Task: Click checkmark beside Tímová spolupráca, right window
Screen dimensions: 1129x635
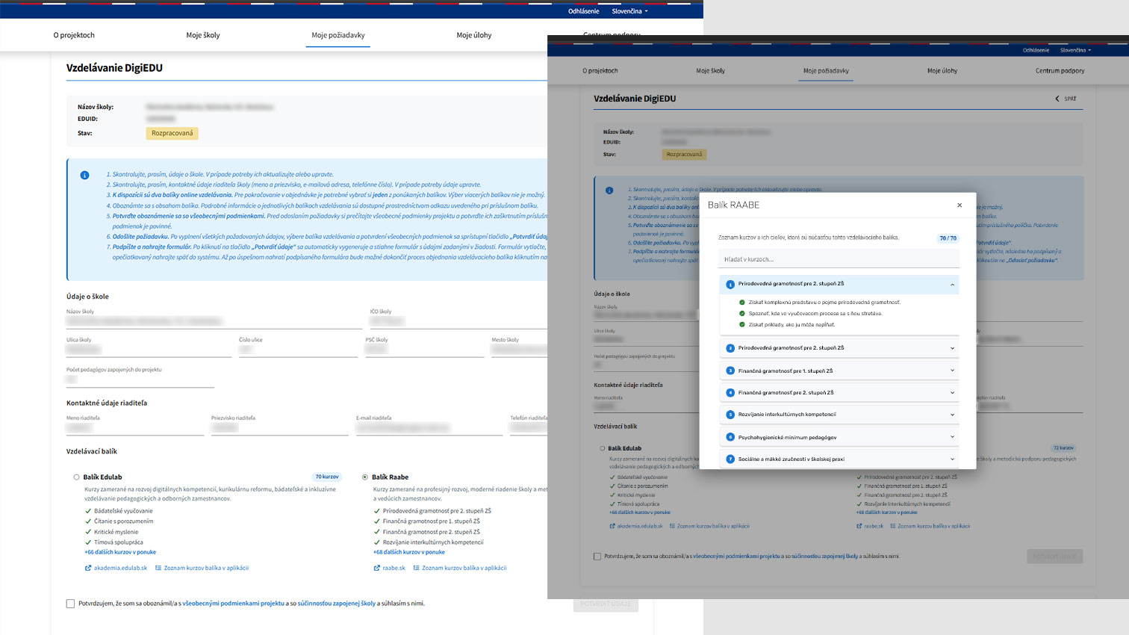Action: click(612, 504)
